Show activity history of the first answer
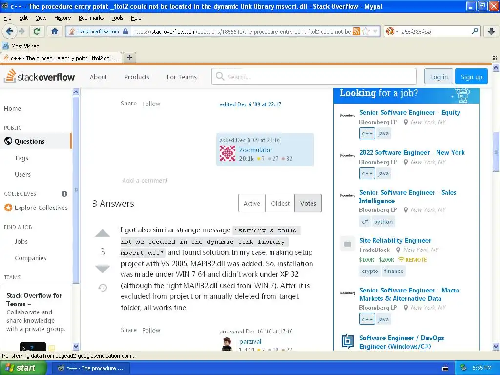The image size is (500, 375). point(103,288)
